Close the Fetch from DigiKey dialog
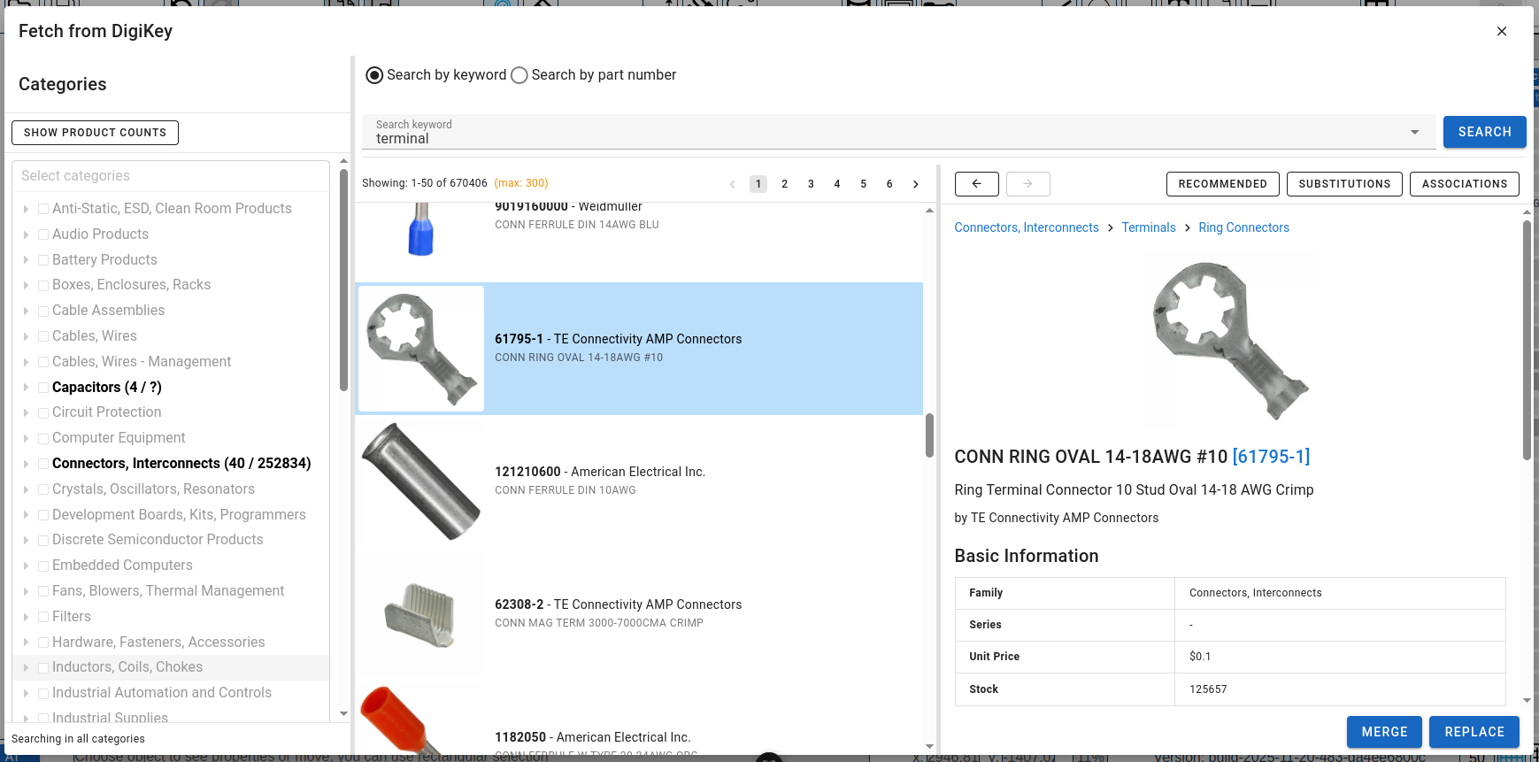This screenshot has width=1539, height=762. 1501,31
